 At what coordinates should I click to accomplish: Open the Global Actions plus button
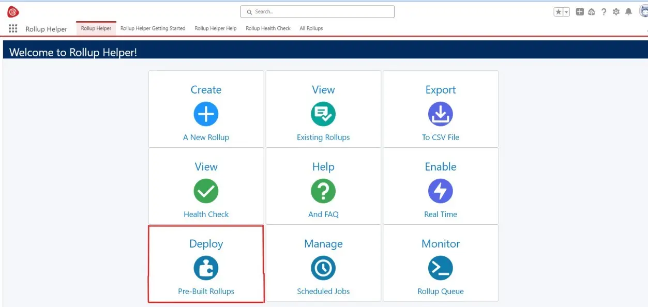580,12
